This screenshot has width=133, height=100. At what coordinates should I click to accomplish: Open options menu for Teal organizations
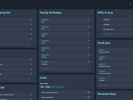click(x=92, y=97)
